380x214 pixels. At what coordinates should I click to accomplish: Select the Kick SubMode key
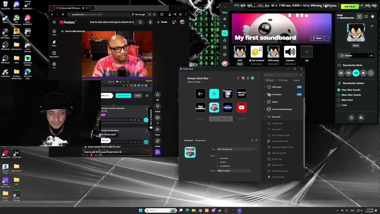[x=200, y=108]
